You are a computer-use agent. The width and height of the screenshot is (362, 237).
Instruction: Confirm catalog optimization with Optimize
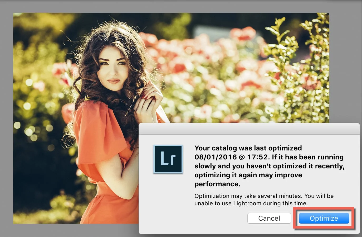pos(324,218)
